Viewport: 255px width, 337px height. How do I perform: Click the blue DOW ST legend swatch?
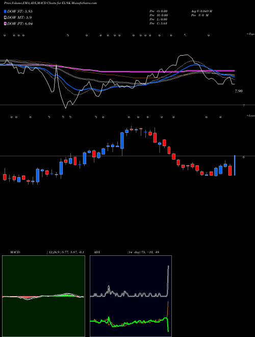click(5, 11)
